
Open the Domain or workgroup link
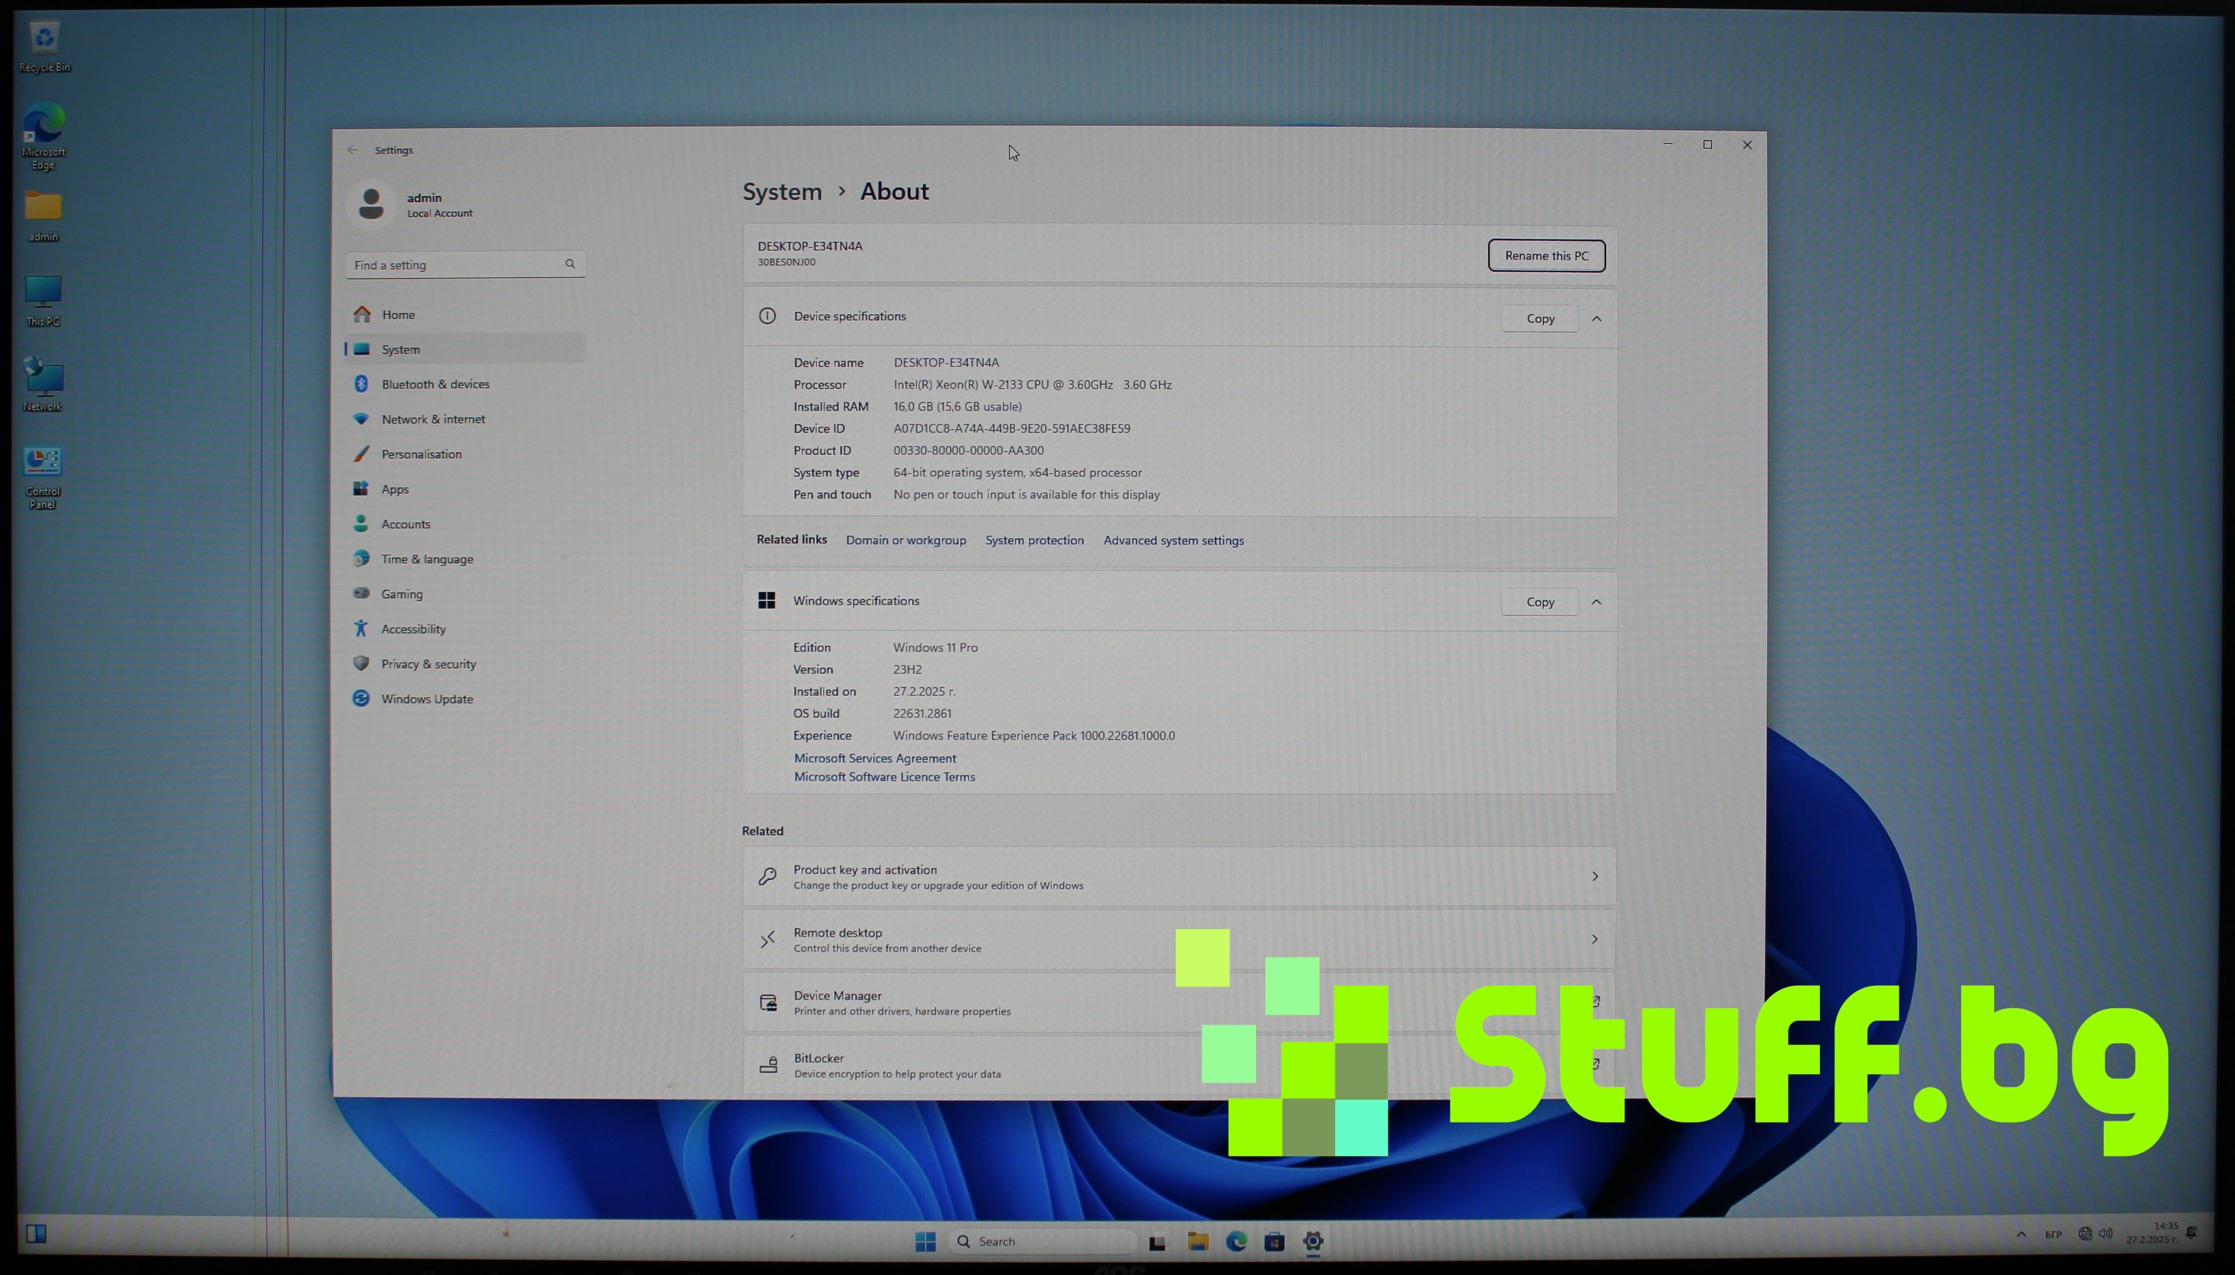click(x=906, y=540)
